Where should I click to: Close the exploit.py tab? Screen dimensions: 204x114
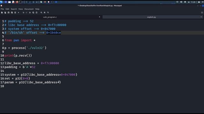tap(201, 17)
